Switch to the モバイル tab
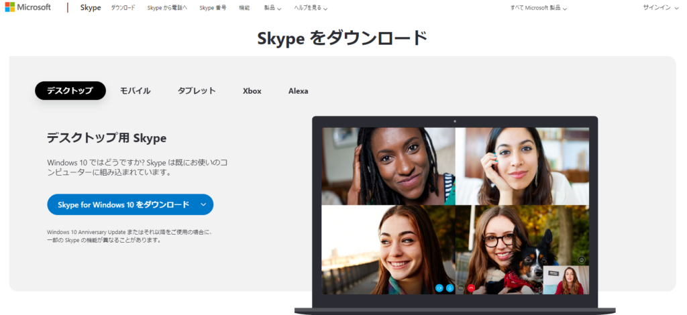 pyautogui.click(x=136, y=91)
